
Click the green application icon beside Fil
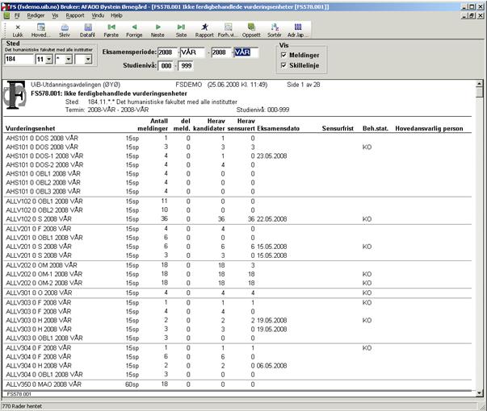pos(6,15)
